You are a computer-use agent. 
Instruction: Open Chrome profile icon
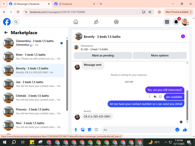coord(159,12)
